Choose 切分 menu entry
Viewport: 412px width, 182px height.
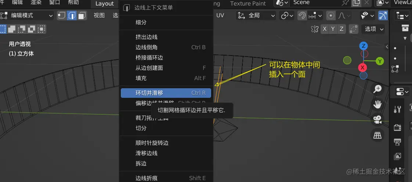pos(166,128)
